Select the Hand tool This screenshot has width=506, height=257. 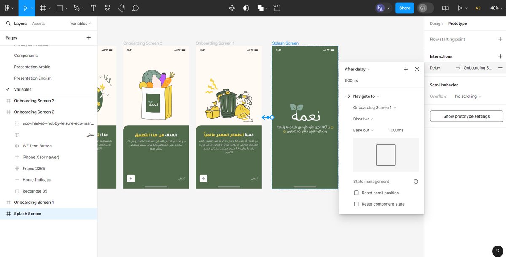point(121,8)
